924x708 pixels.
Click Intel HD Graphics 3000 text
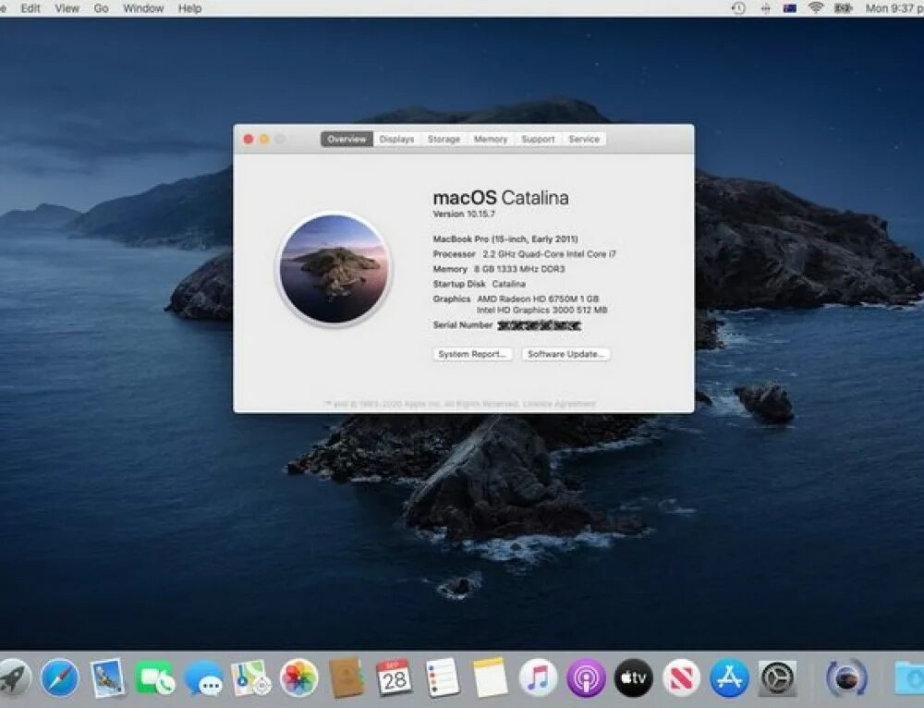[542, 310]
